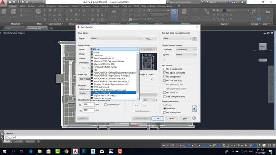Image resolution: width=276 pixels, height=155 pixels.
Task: Open Microsoft Edge from the taskbar
Action: tap(31, 151)
